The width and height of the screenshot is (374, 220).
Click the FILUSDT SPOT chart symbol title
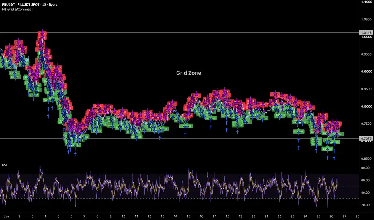(29, 4)
